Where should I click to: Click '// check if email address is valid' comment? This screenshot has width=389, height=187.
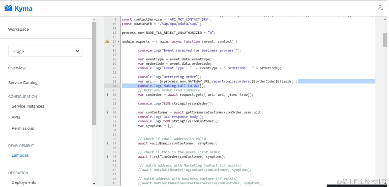pyautogui.click(x=172, y=139)
